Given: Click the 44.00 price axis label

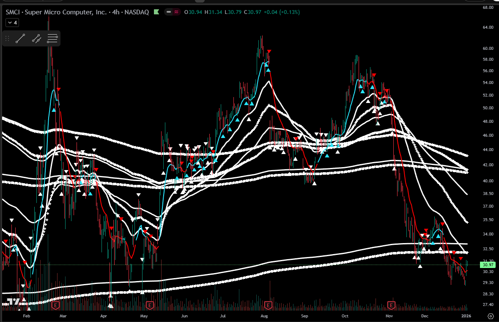Looking at the screenshot, I should click(x=488, y=149).
